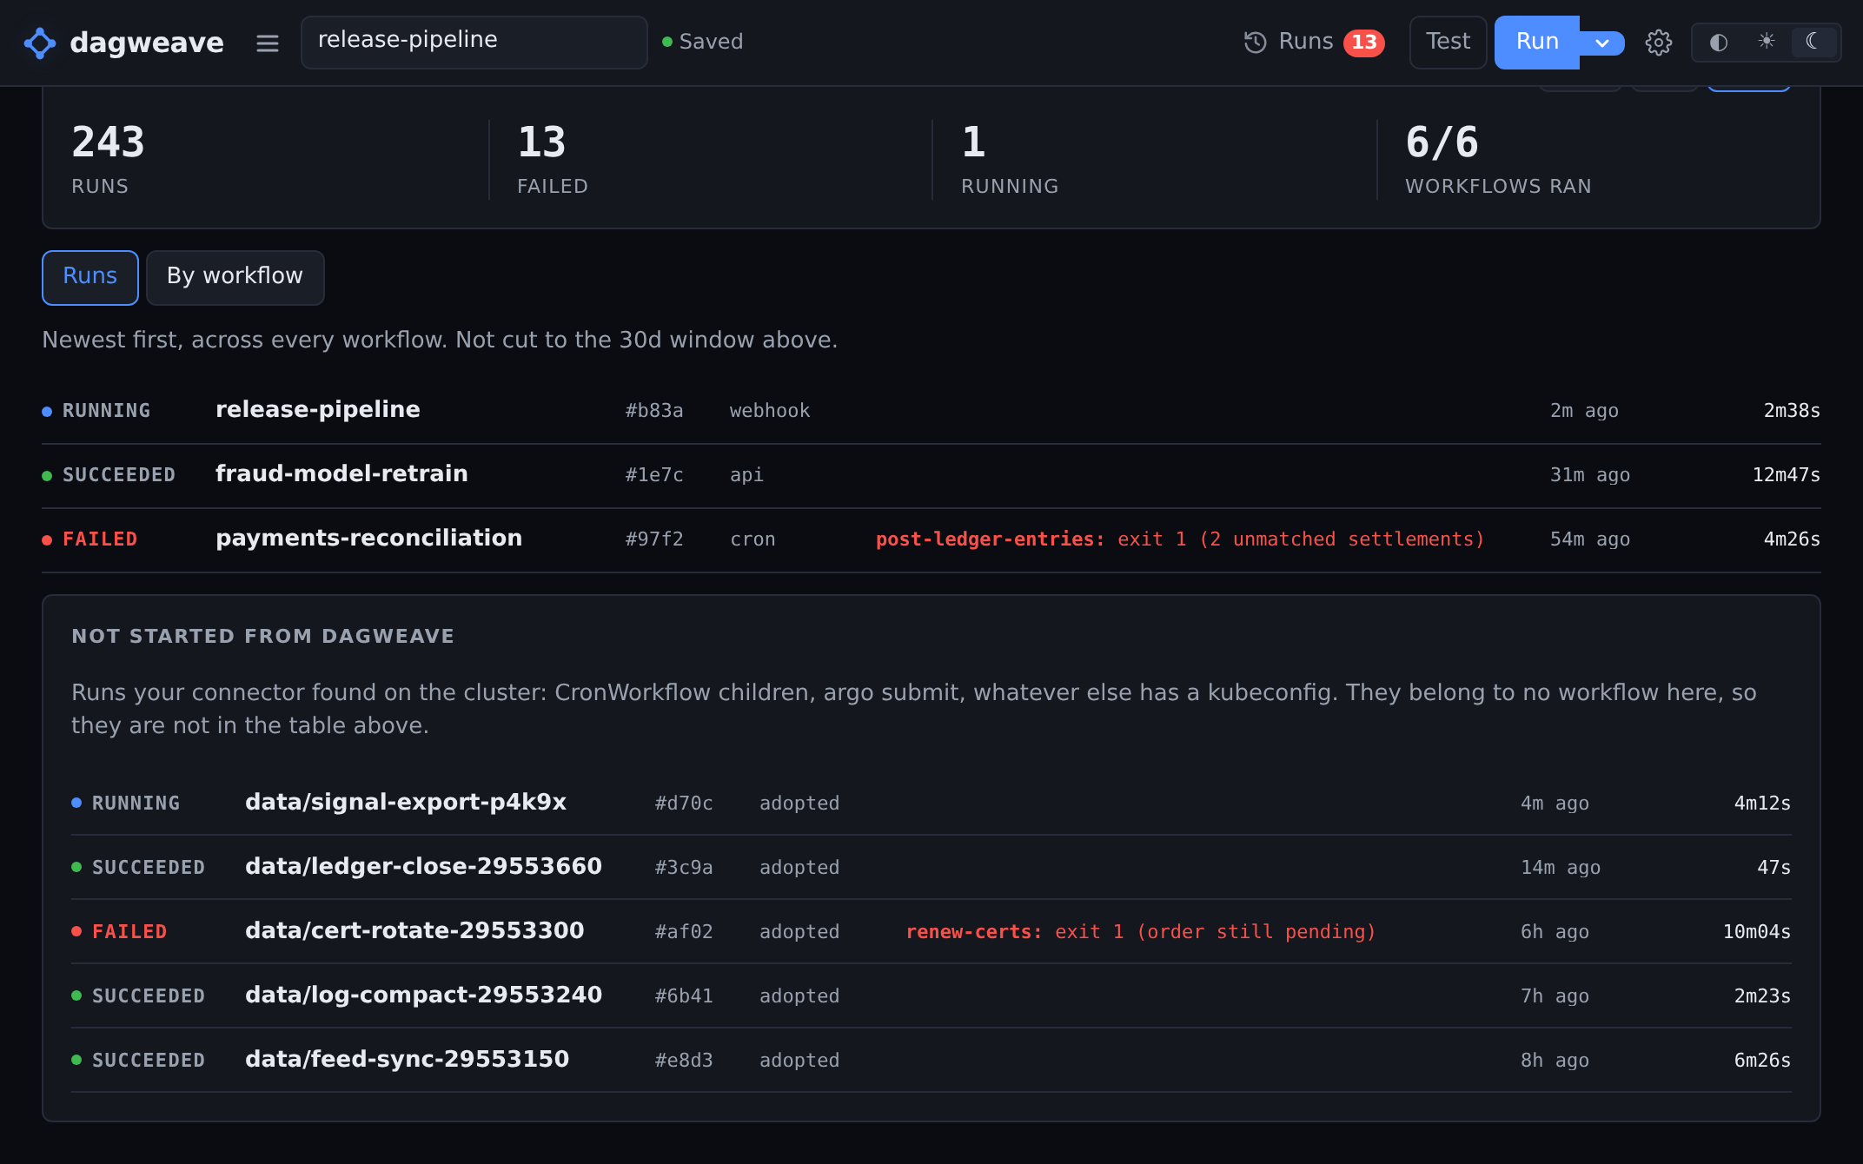Click run id #6b41
Viewport: 1863px width, 1164px height.
[684, 996]
